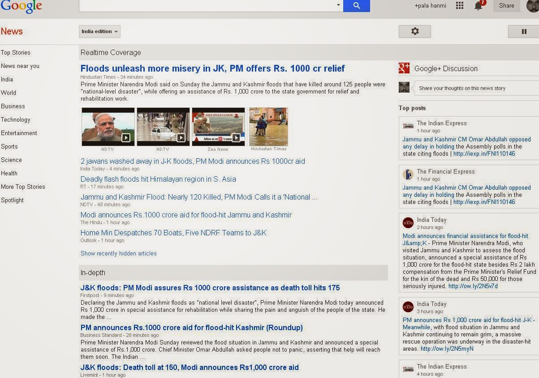Open the Hindustan Times flood photo
Image resolution: width=539 pixels, height=378 pixels.
point(268,127)
